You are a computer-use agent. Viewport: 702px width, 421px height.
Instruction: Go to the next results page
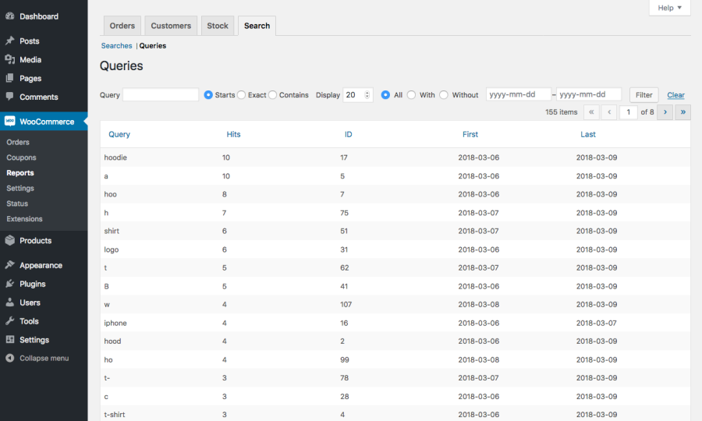point(665,112)
